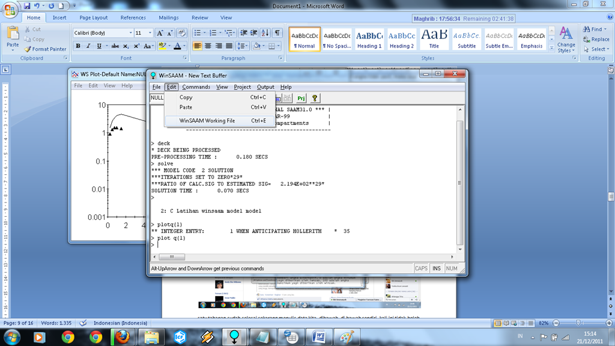This screenshot has width=615, height=346.
Task: Clear formatting with the eraser icon
Action: coord(181,33)
